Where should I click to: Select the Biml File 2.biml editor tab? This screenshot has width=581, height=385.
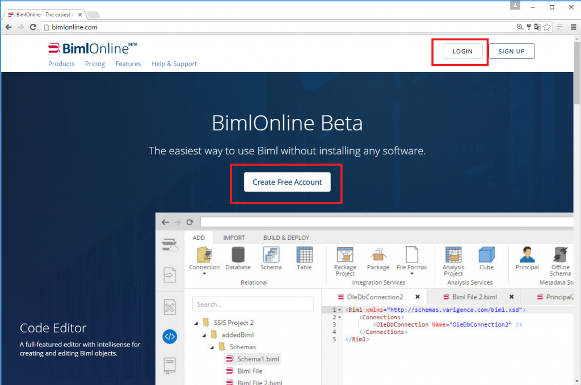(x=474, y=297)
